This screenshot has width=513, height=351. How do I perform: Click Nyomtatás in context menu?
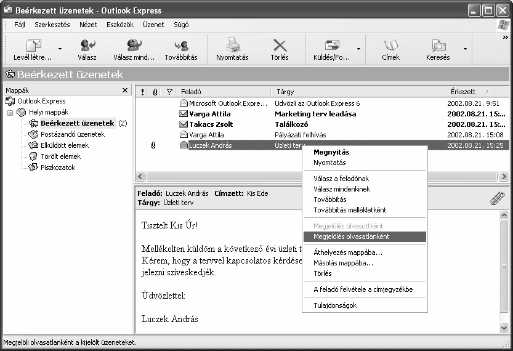365,163
